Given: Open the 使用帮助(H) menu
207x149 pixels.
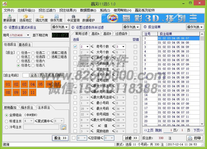Looking at the screenshot, I should click(x=122, y=10).
